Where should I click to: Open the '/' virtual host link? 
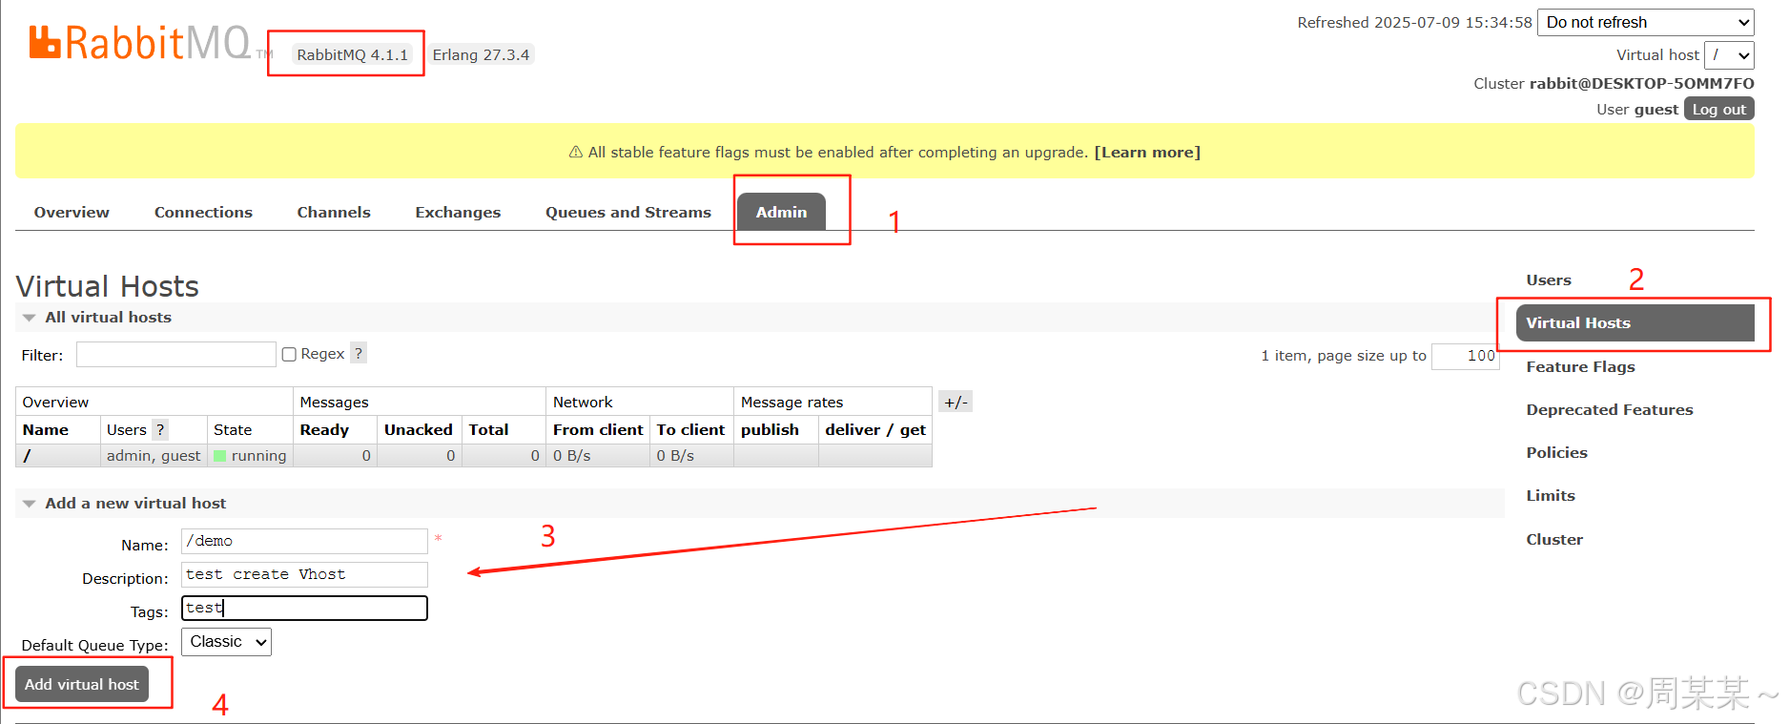click(27, 456)
